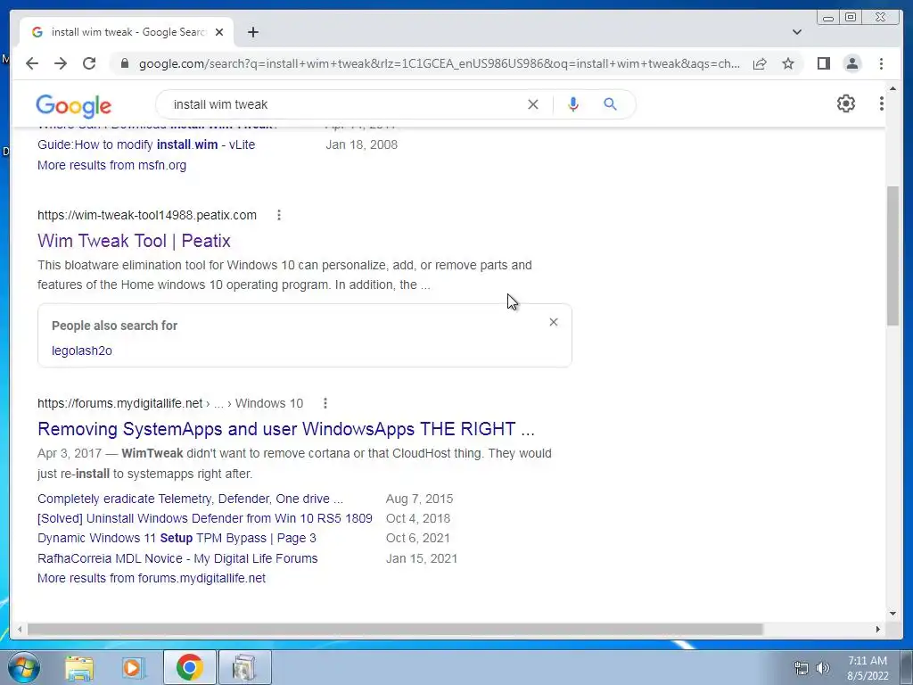Click the scroll-up arrow of the page
The width and height of the screenshot is (913, 685).
coord(892,88)
